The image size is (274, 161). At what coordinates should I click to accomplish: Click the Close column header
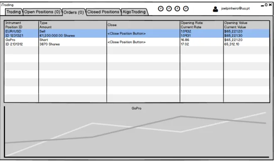(112, 25)
